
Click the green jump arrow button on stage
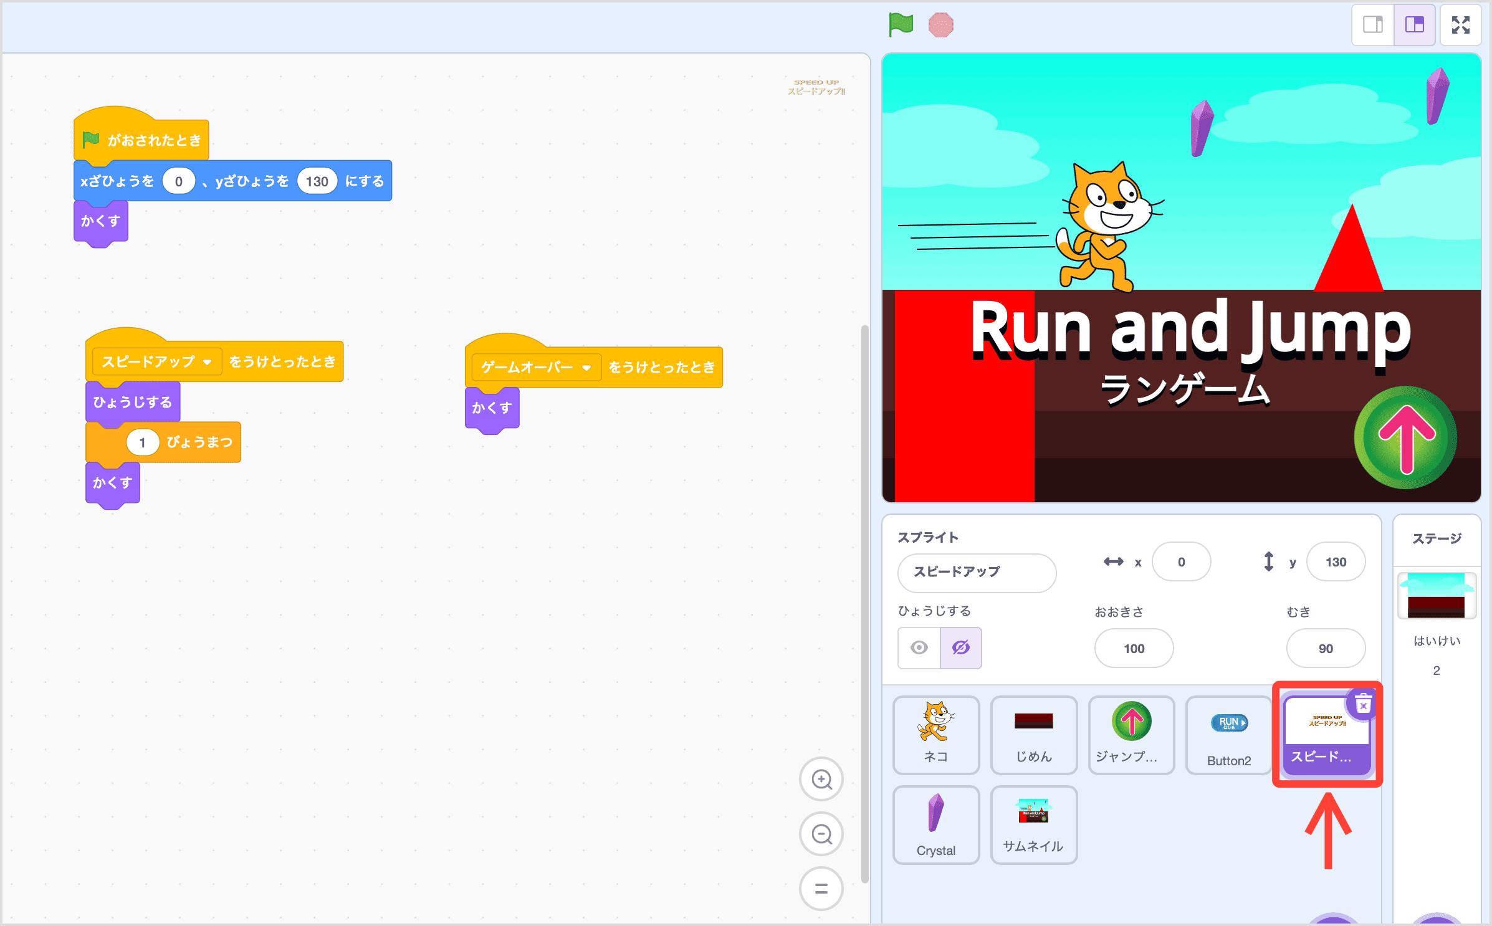coord(1405,438)
